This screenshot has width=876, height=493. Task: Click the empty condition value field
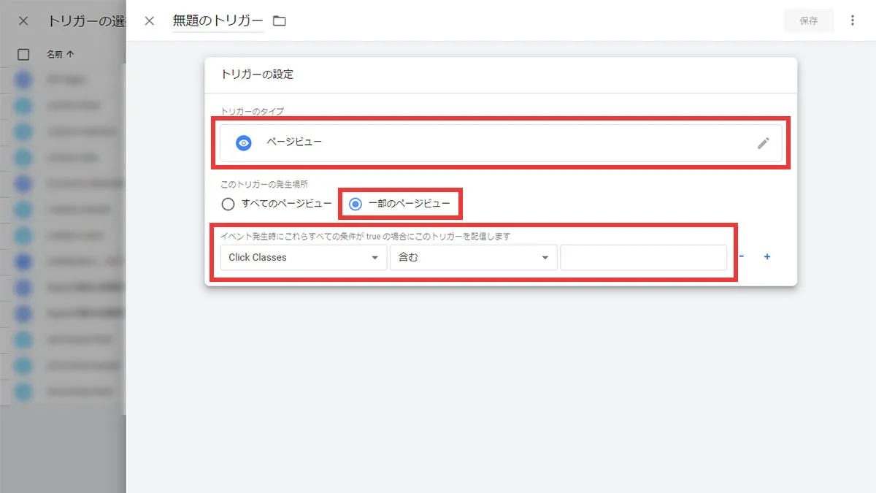coord(643,257)
